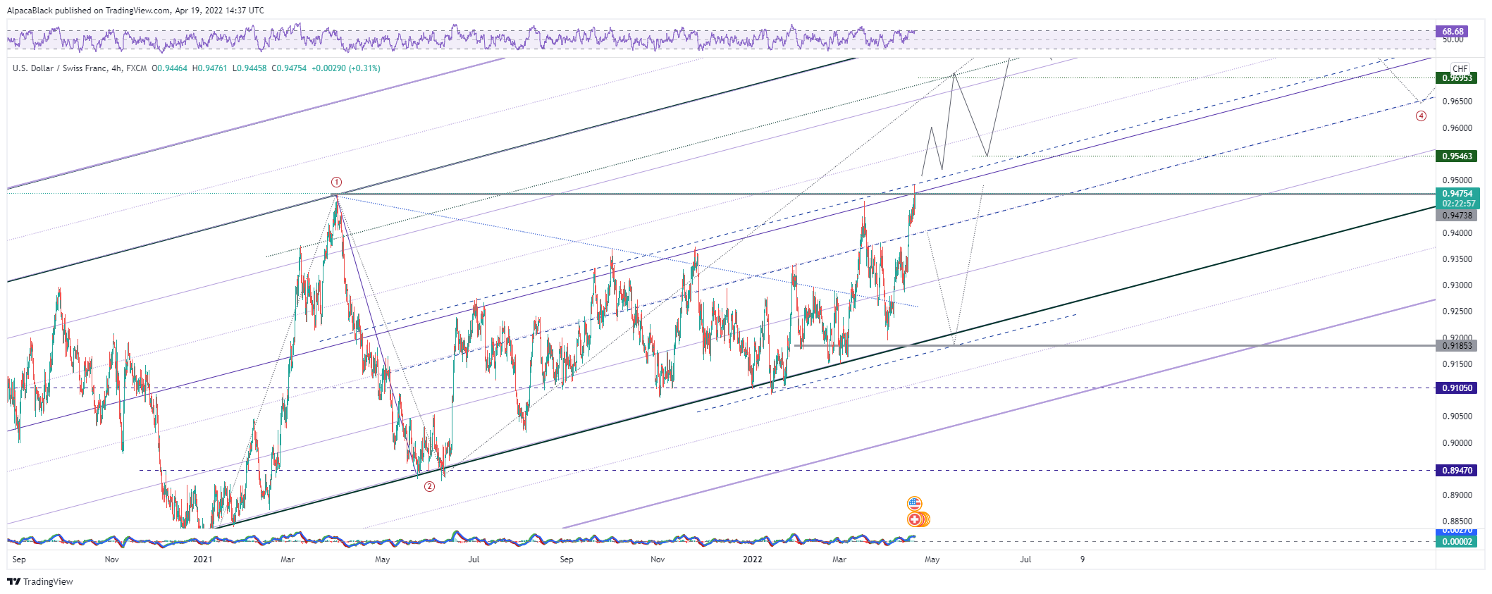Click the 2022 label on time axis
Viewport: 1492px width, 594px height.
click(753, 559)
